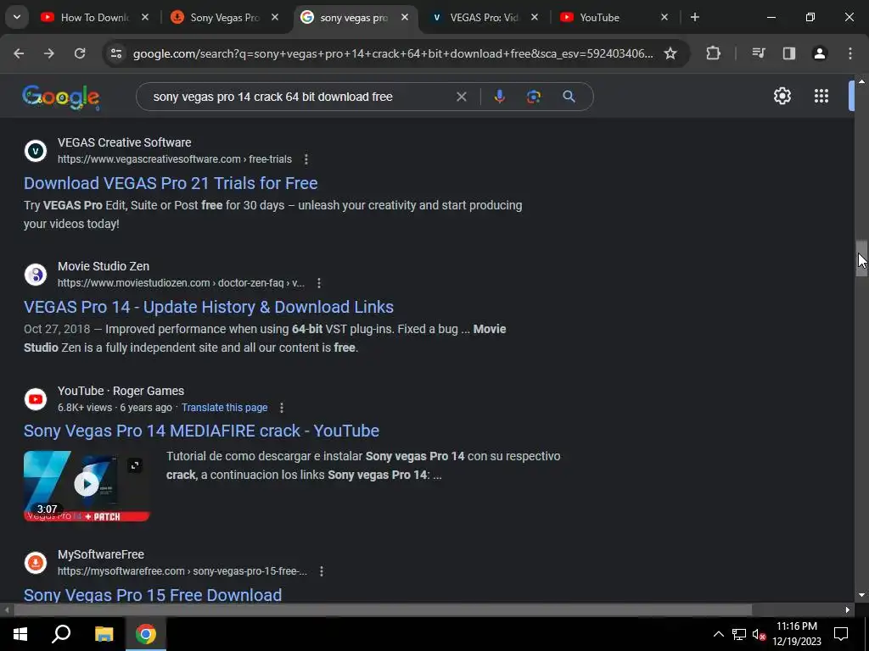Close the How To Download tab
Image resolution: width=869 pixels, height=651 pixels.
145,18
